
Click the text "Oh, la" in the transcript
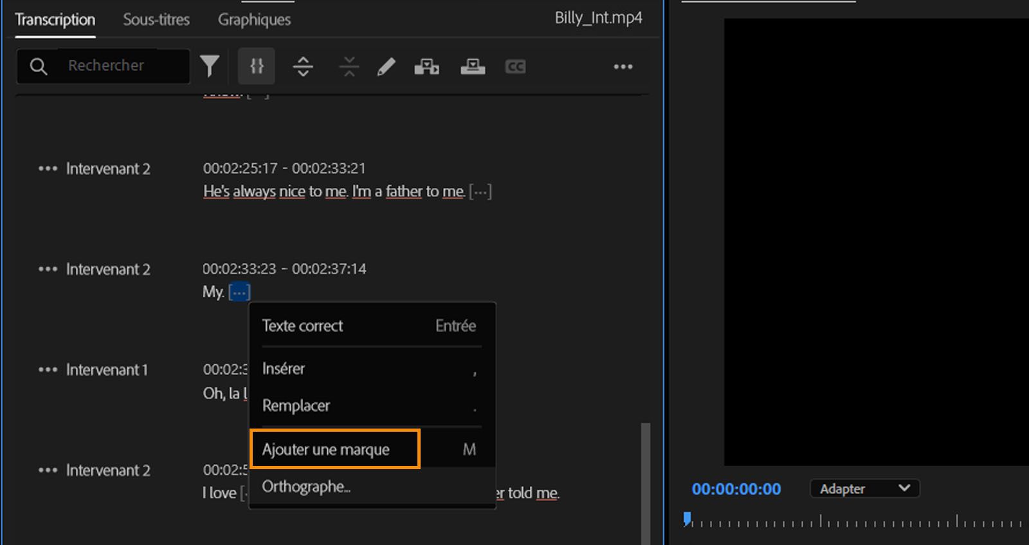coord(221,393)
